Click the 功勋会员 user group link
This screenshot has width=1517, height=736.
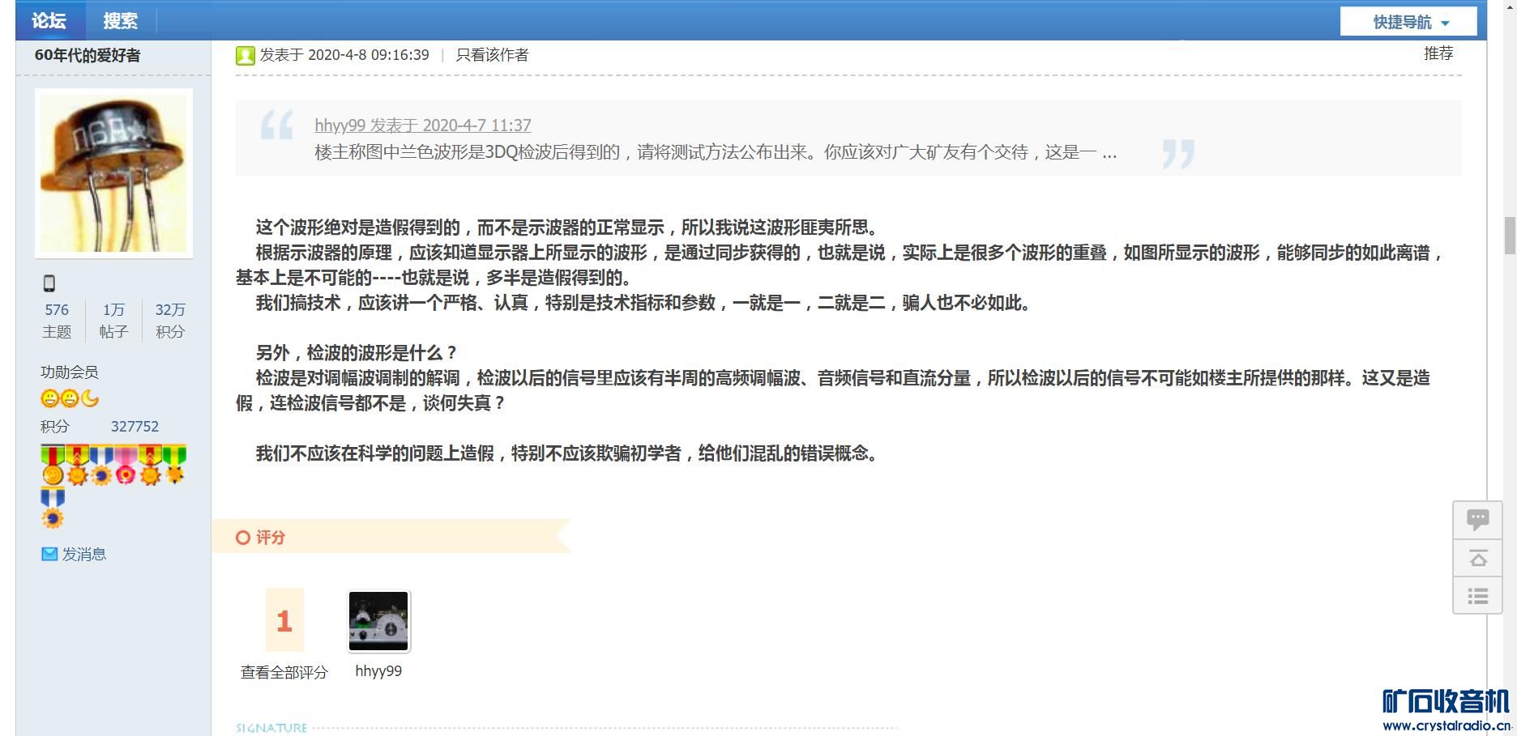click(x=70, y=372)
